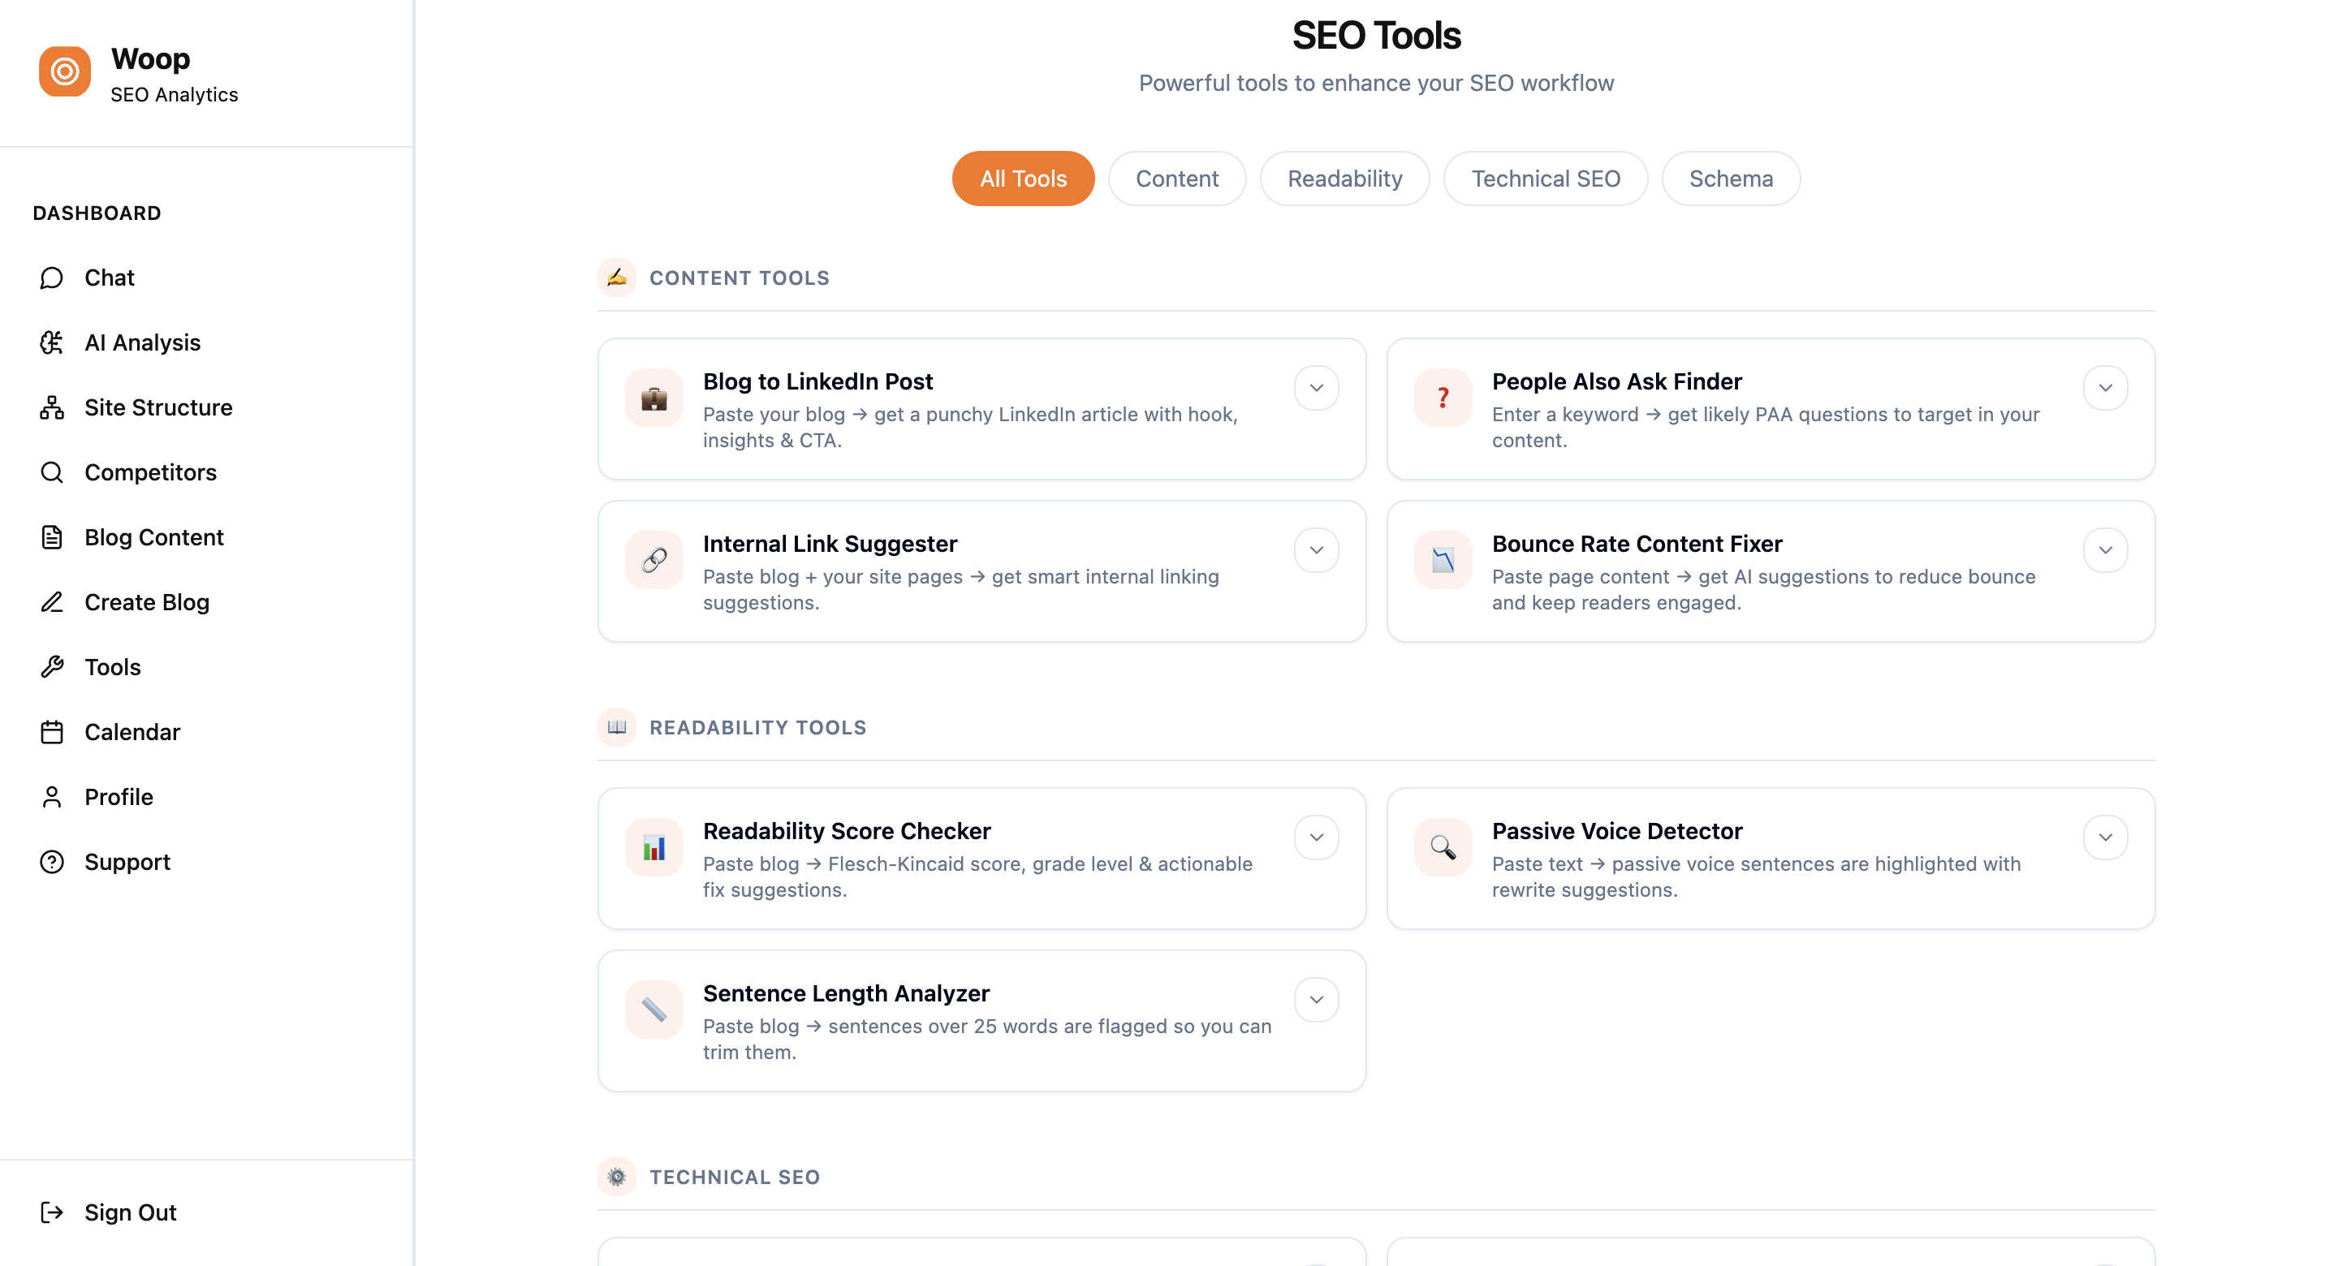Screen dimensions: 2338x1266
Task: Collapse the Bounce Rate Content Fixer card
Action: pos(2107,549)
